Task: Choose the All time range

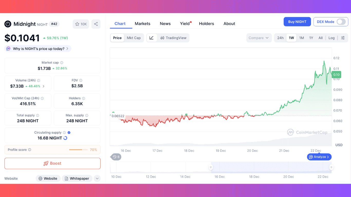Action: click(x=320, y=38)
